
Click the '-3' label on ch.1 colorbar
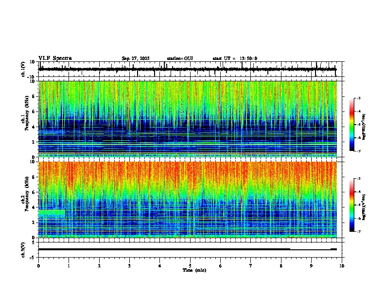point(358,98)
